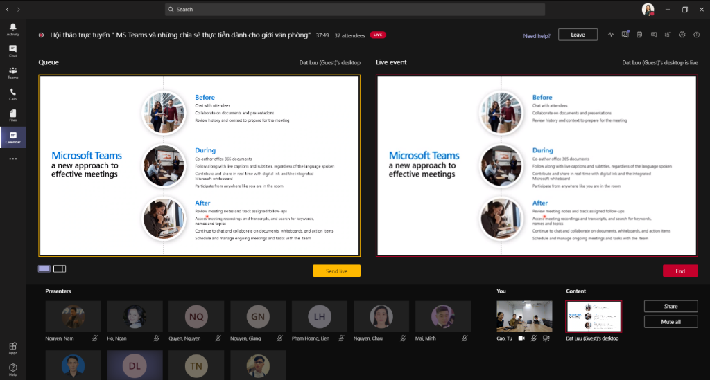Unmute Nguyen, Chau microphone
Viewport: 710px width, 380px height.
pyautogui.click(x=403, y=338)
